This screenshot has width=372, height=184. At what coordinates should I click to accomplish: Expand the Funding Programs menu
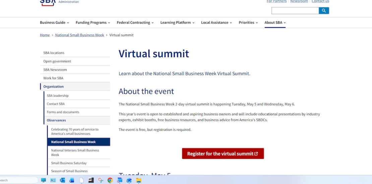(x=93, y=22)
